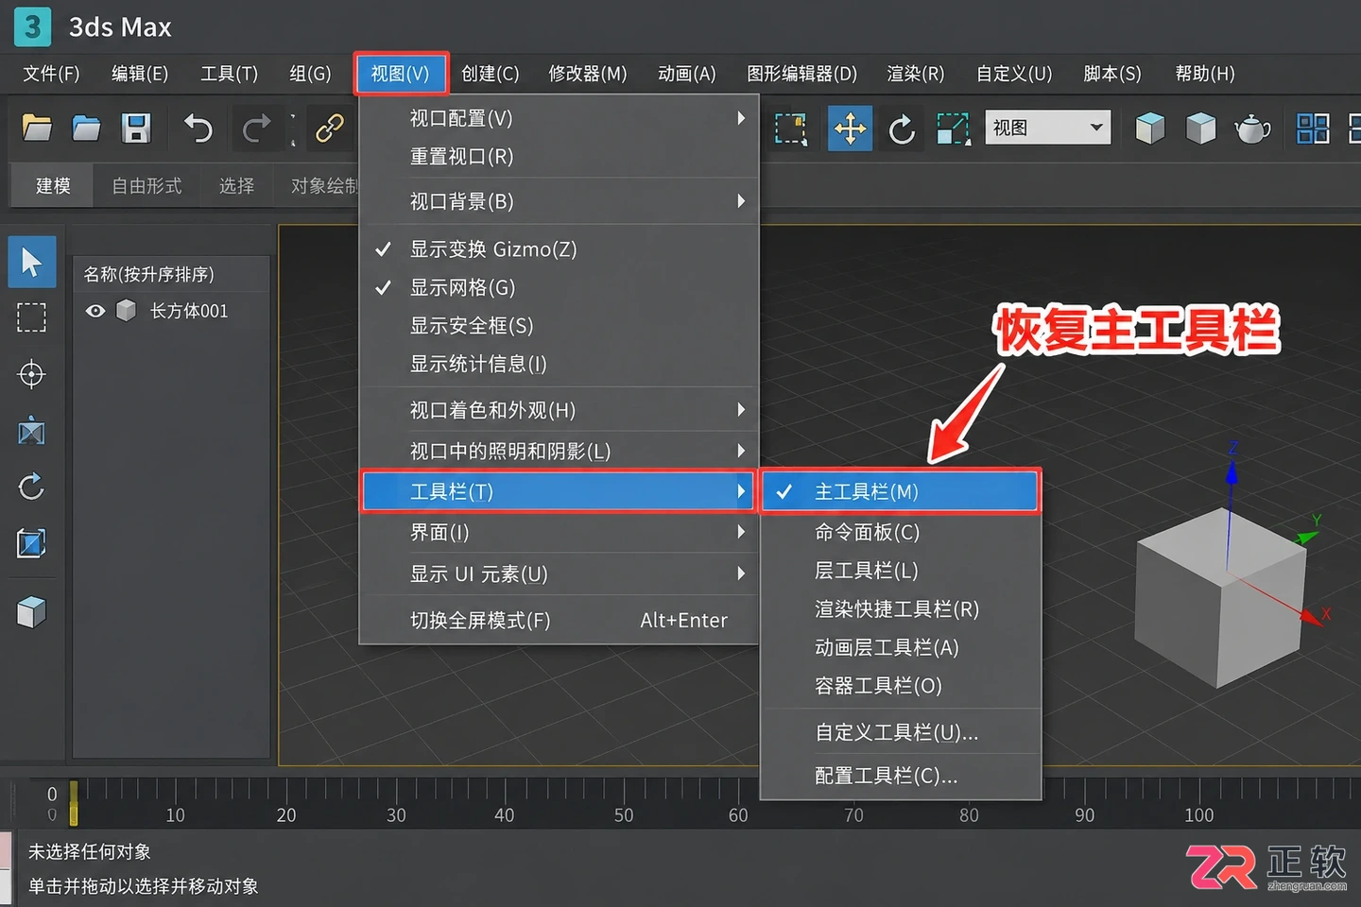Expand the 显示 UI 元素(U) submenu
Viewport: 1361px width, 907px height.
click(x=560, y=573)
